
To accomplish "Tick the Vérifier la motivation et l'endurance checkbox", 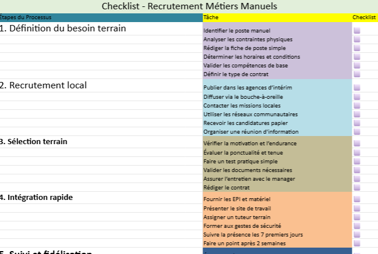I will coord(357,143).
